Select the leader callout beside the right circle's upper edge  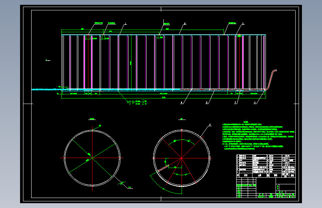(x=206, y=130)
